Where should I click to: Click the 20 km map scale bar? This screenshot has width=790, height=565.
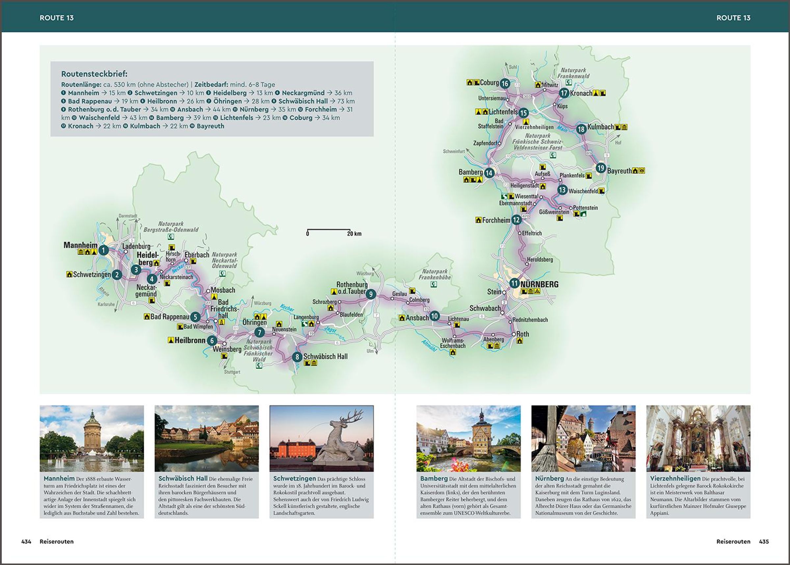(329, 230)
